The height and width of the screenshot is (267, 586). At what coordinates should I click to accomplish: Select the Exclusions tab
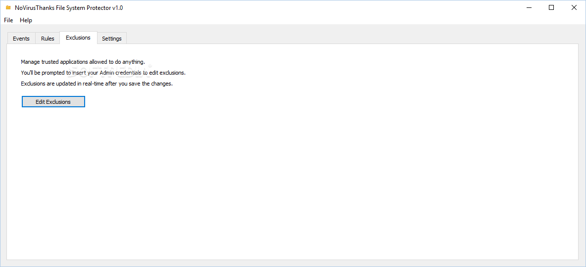(x=78, y=38)
